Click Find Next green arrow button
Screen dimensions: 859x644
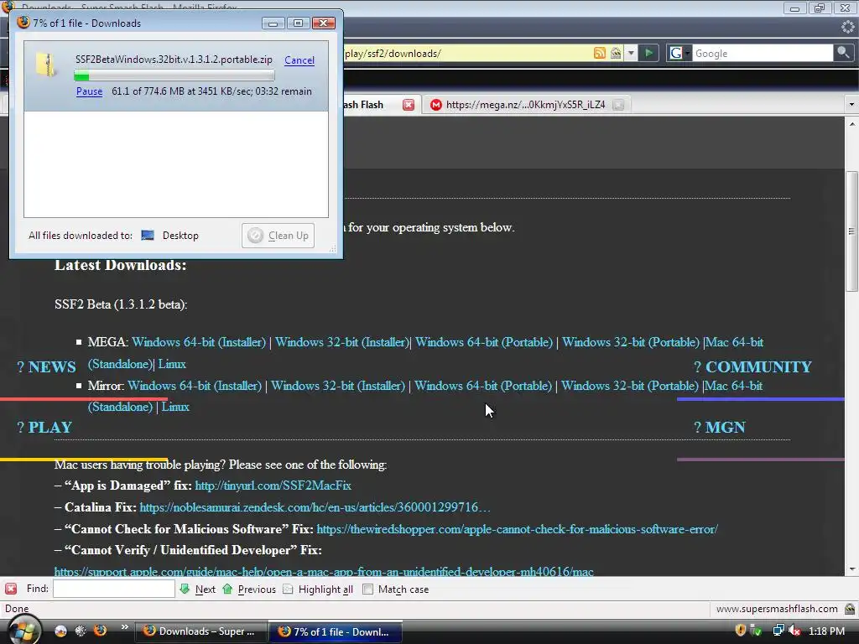click(x=198, y=589)
